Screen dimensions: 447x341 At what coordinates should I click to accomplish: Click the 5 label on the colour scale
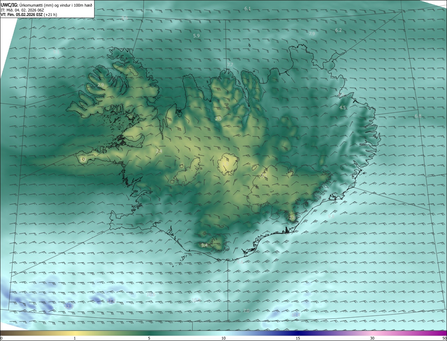point(149,338)
